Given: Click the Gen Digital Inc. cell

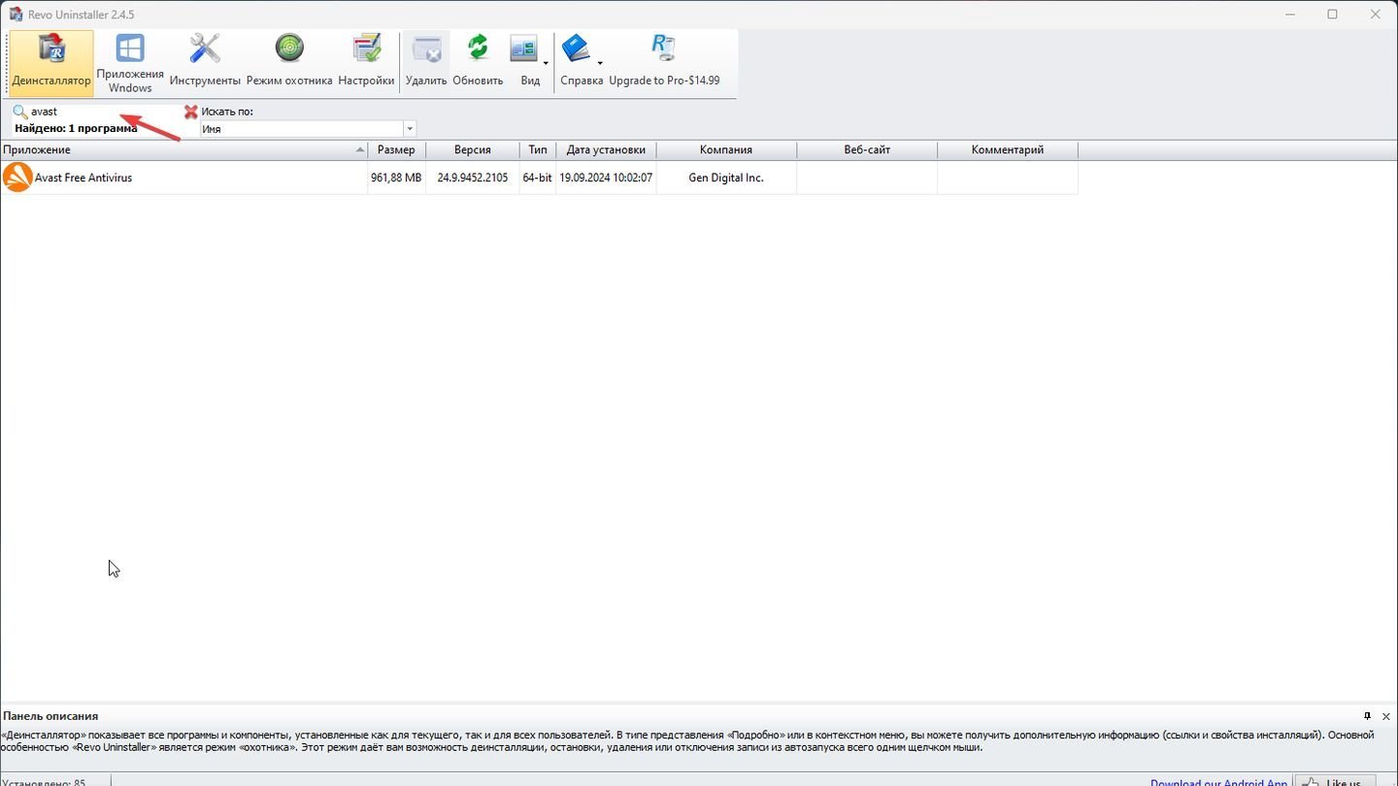Looking at the screenshot, I should click(x=726, y=178).
